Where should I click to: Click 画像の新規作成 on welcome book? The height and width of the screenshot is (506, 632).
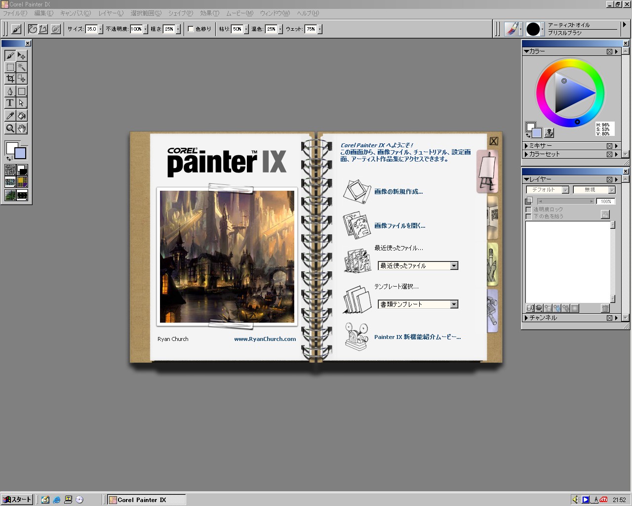tap(398, 192)
